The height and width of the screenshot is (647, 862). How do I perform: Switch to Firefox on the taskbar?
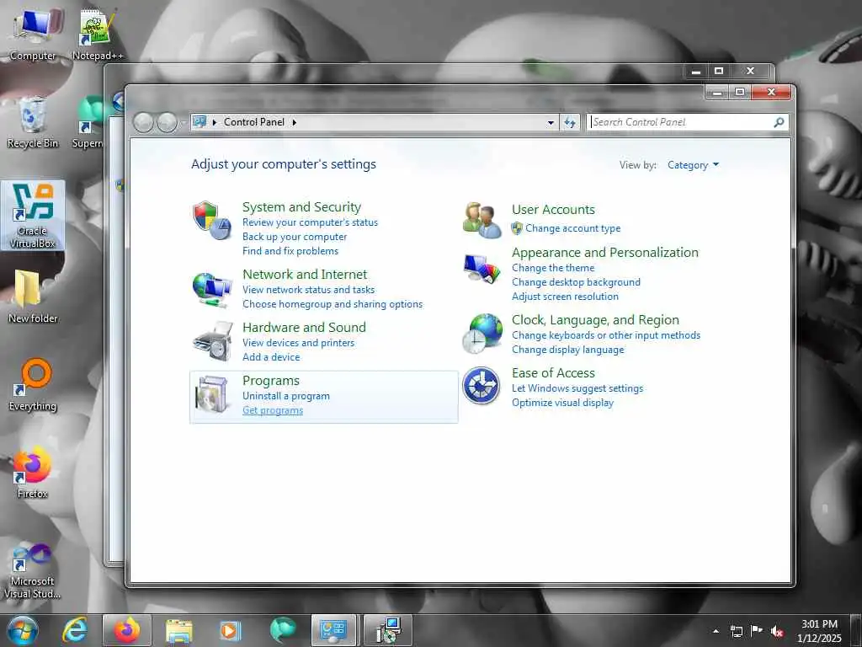click(x=127, y=630)
